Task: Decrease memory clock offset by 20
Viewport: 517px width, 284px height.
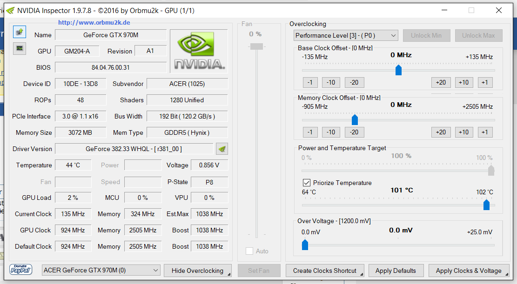Action: click(x=355, y=132)
